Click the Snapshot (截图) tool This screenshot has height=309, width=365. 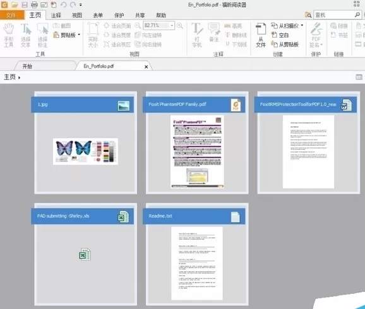62,26
